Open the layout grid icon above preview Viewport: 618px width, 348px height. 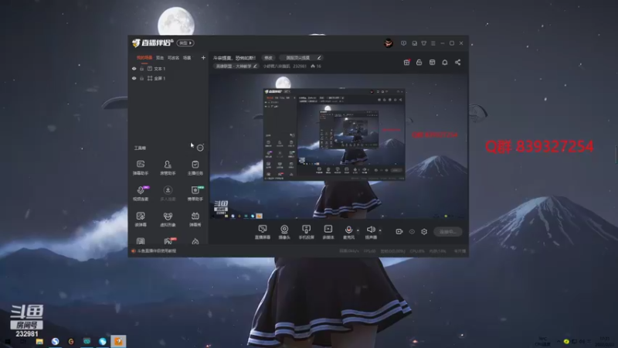click(x=432, y=63)
